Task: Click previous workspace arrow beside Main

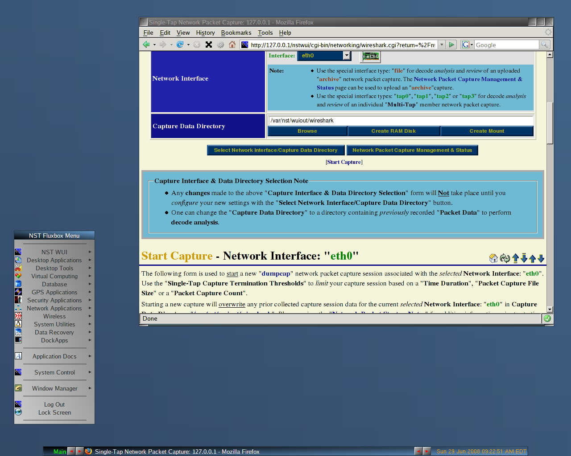Action: point(71,451)
